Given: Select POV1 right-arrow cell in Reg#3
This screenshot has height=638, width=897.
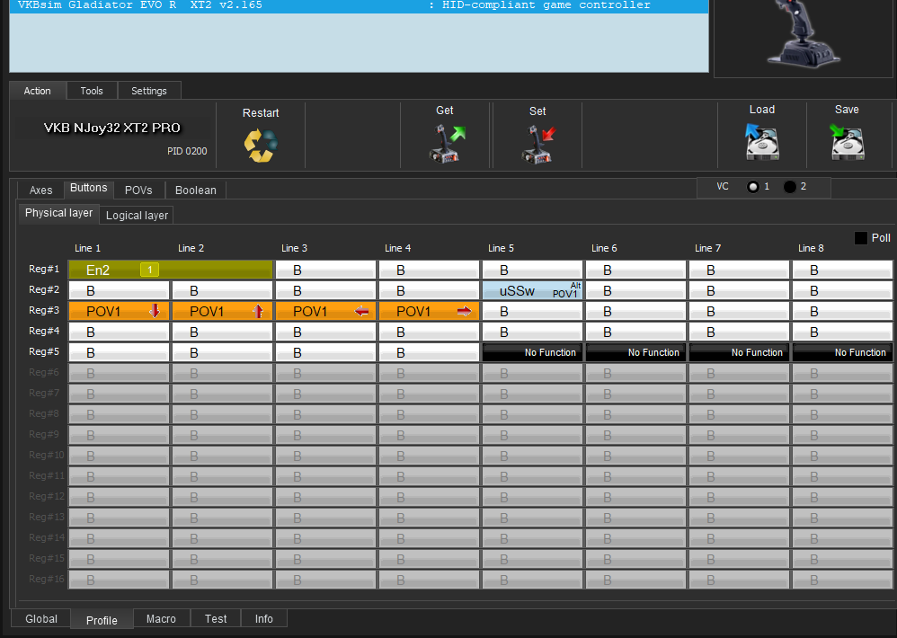Looking at the screenshot, I should click(429, 311).
